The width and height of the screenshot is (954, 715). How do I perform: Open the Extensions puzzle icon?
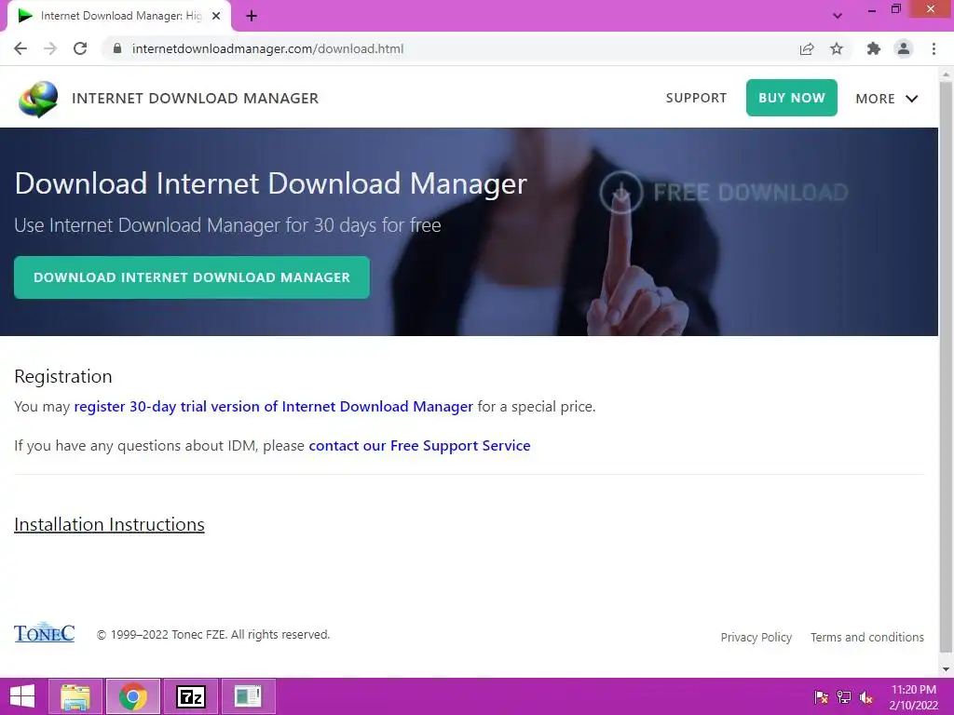click(874, 48)
